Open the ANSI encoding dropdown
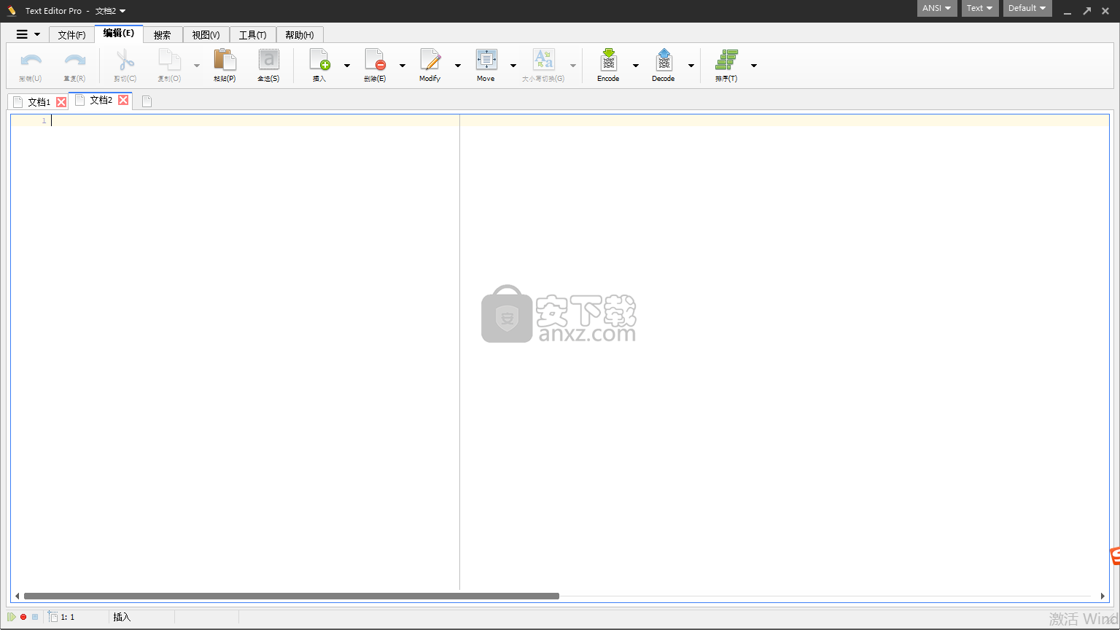The height and width of the screenshot is (630, 1120). tap(937, 8)
